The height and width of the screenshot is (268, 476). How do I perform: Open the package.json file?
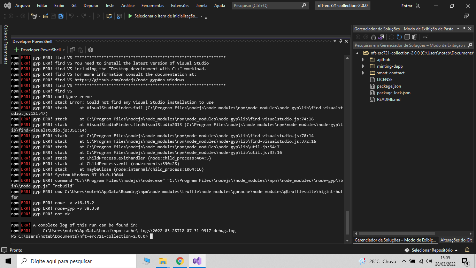point(389,86)
